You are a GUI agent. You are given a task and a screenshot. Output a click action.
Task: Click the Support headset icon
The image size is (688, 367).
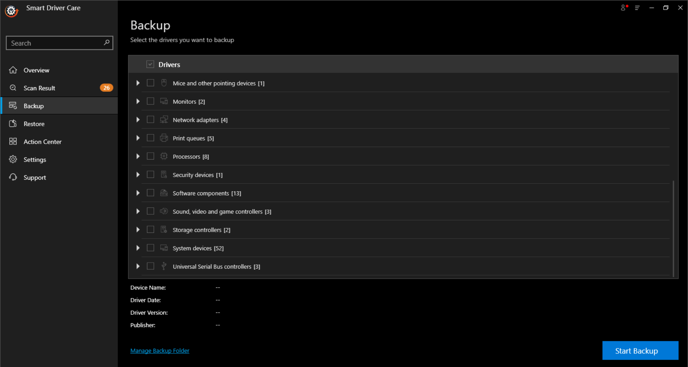[13, 177]
